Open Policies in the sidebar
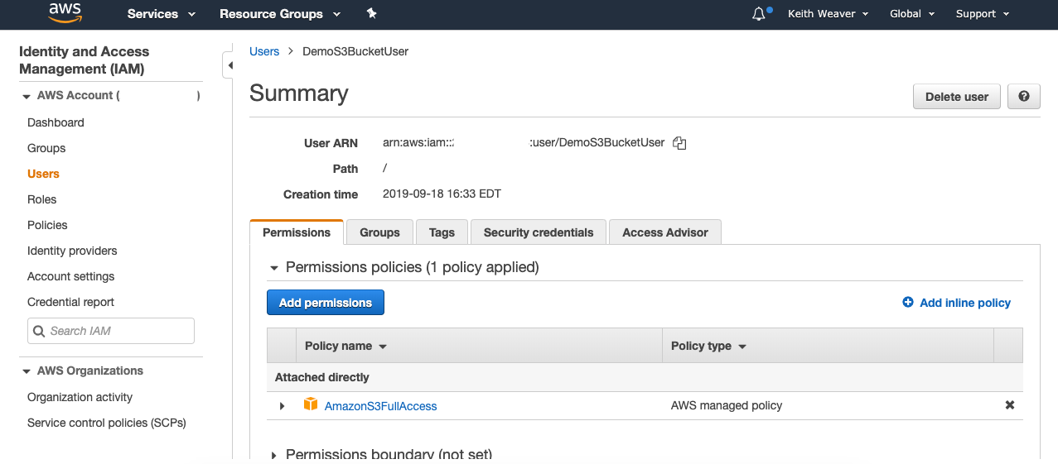The height and width of the screenshot is (464, 1058). click(47, 225)
